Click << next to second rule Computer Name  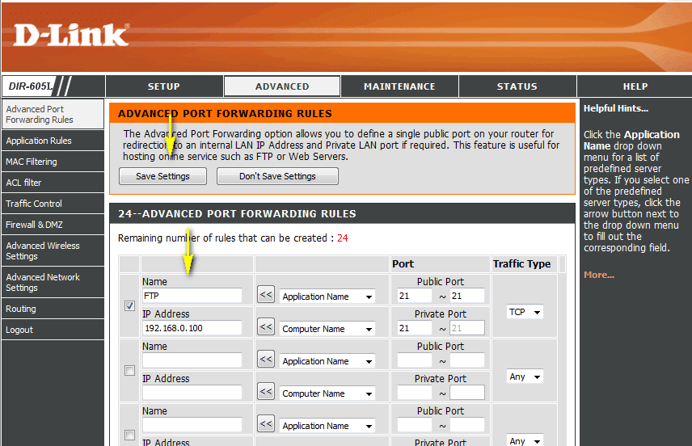(x=266, y=392)
